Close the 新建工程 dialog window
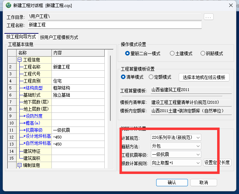This screenshot has height=194, width=239. click(x=231, y=5)
